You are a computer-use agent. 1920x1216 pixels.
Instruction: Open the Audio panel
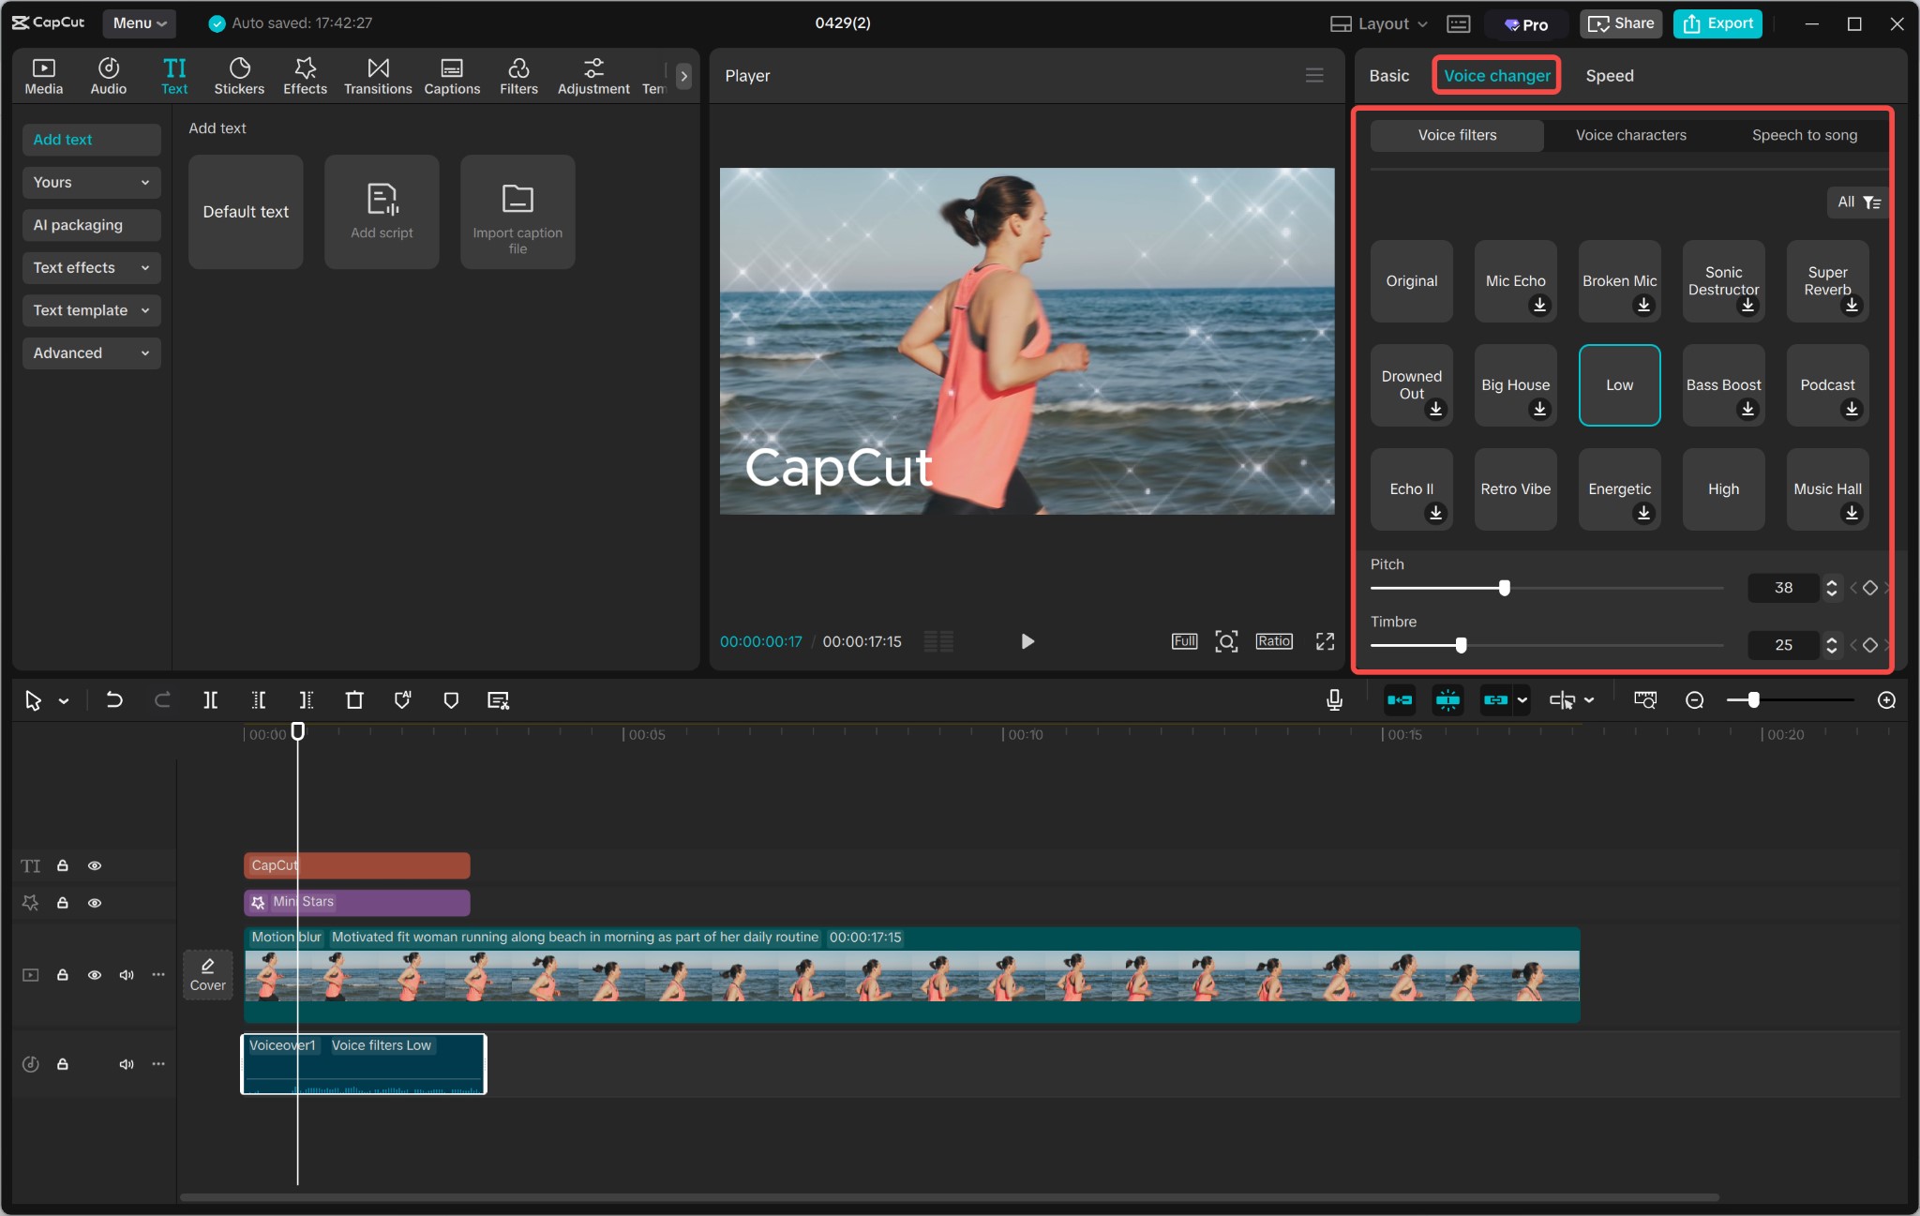pos(108,76)
